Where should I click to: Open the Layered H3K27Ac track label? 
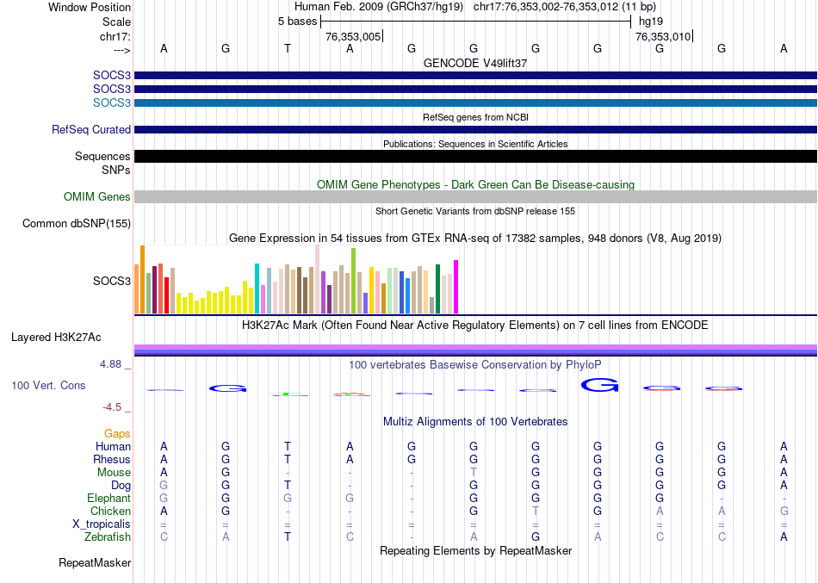56,338
